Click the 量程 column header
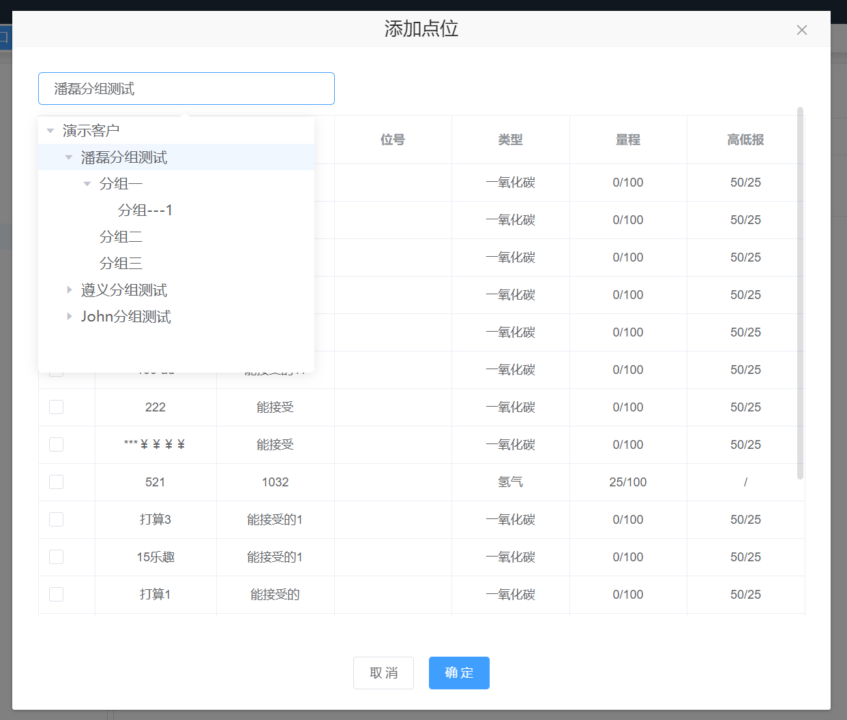The height and width of the screenshot is (720, 847). pos(628,140)
